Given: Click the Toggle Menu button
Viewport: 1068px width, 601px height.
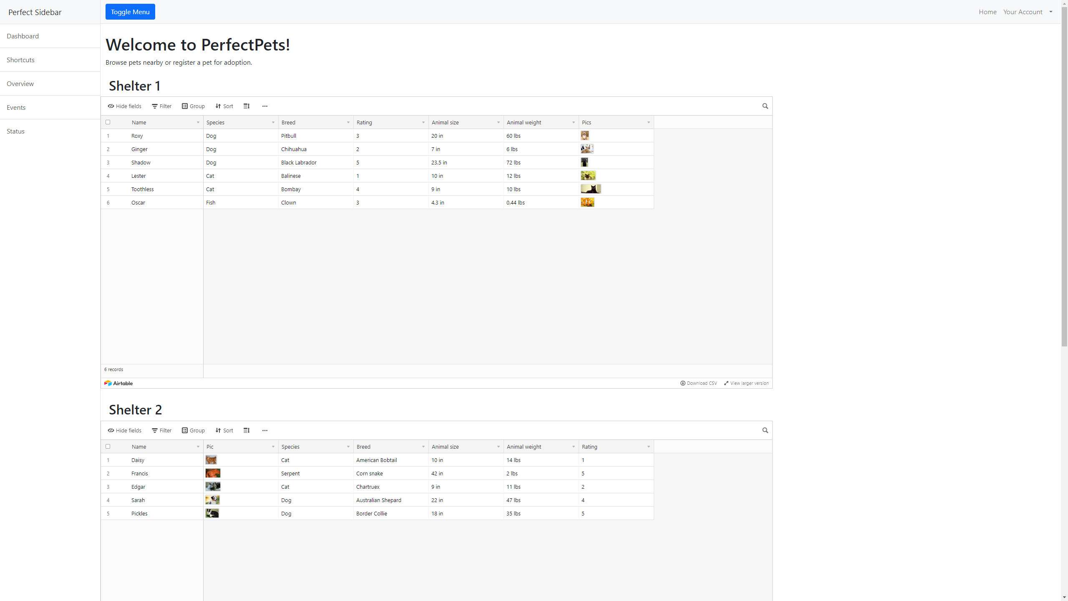Looking at the screenshot, I should pyautogui.click(x=130, y=12).
